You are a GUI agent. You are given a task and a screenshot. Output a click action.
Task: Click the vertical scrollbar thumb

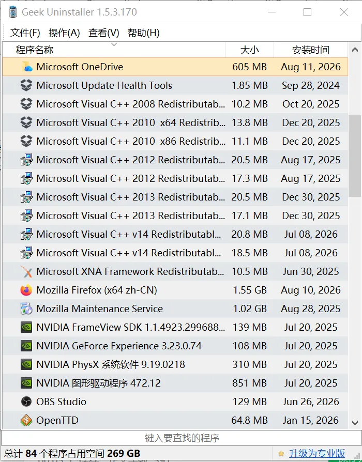(x=355, y=156)
